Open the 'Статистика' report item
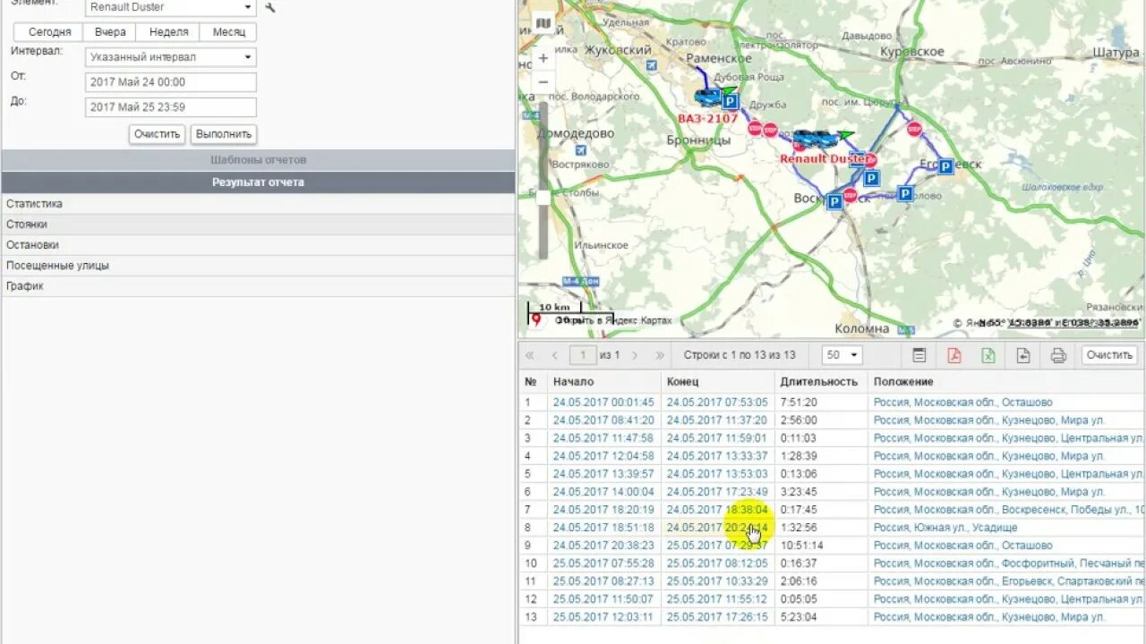The height and width of the screenshot is (644, 1146). click(x=258, y=204)
